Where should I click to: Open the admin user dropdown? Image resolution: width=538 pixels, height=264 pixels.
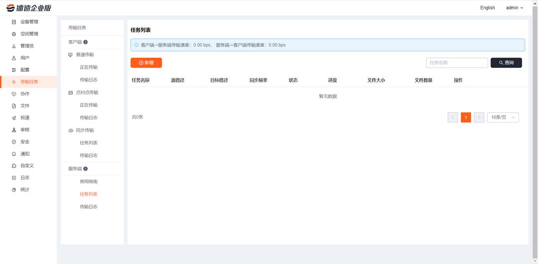point(514,8)
